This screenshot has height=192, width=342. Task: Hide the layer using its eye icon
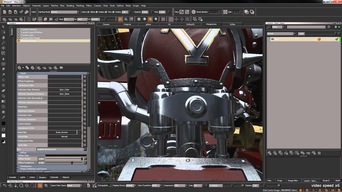[273, 39]
